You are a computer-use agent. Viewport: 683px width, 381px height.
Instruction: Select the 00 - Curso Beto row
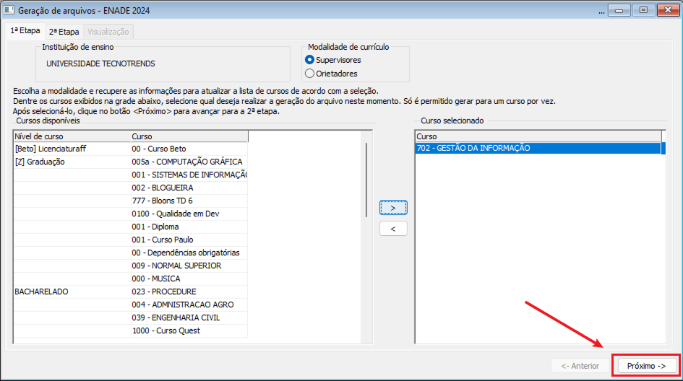(189, 149)
